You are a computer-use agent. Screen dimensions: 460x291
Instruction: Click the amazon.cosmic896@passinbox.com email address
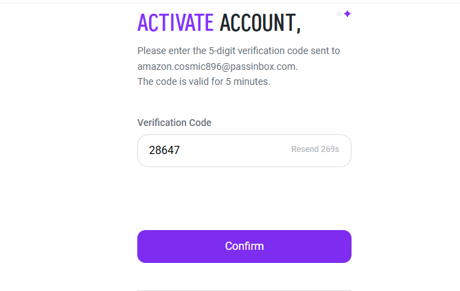coord(217,66)
